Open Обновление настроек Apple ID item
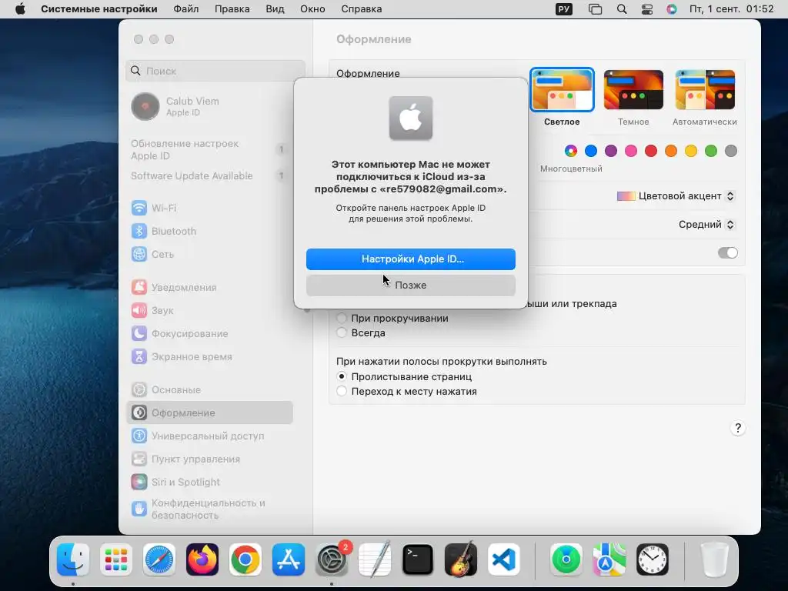Image resolution: width=788 pixels, height=591 pixels. (x=209, y=150)
